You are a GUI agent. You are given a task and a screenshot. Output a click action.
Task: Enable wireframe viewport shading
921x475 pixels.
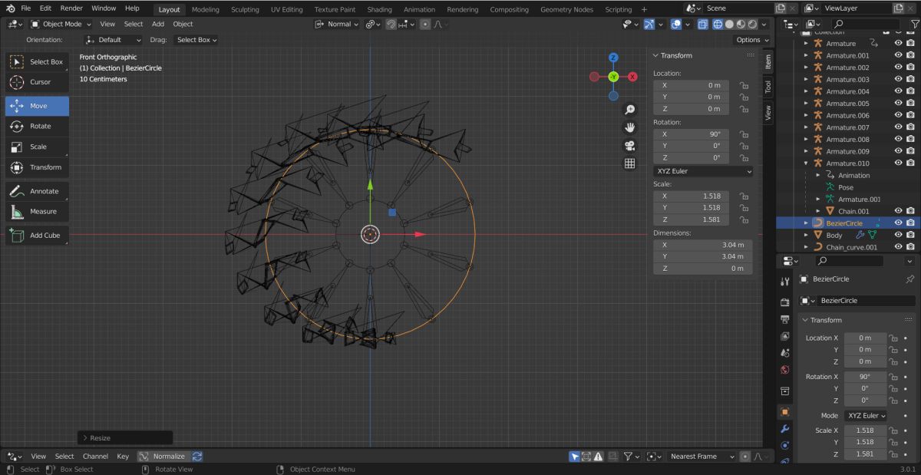tap(718, 24)
